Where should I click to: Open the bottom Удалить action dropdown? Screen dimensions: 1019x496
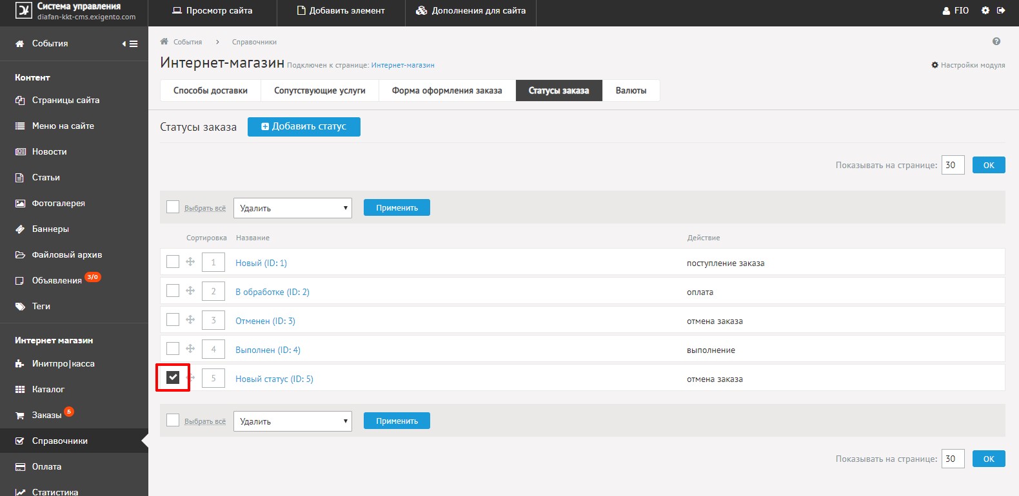point(293,421)
